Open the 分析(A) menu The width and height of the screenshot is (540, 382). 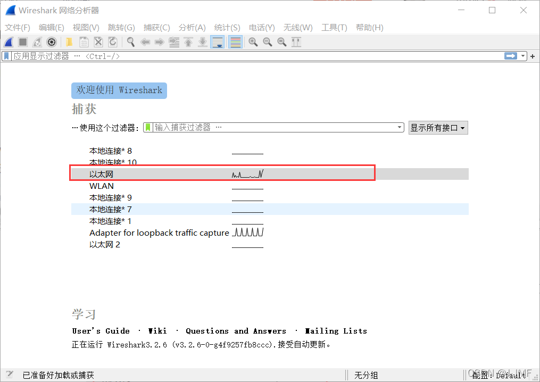click(x=192, y=28)
